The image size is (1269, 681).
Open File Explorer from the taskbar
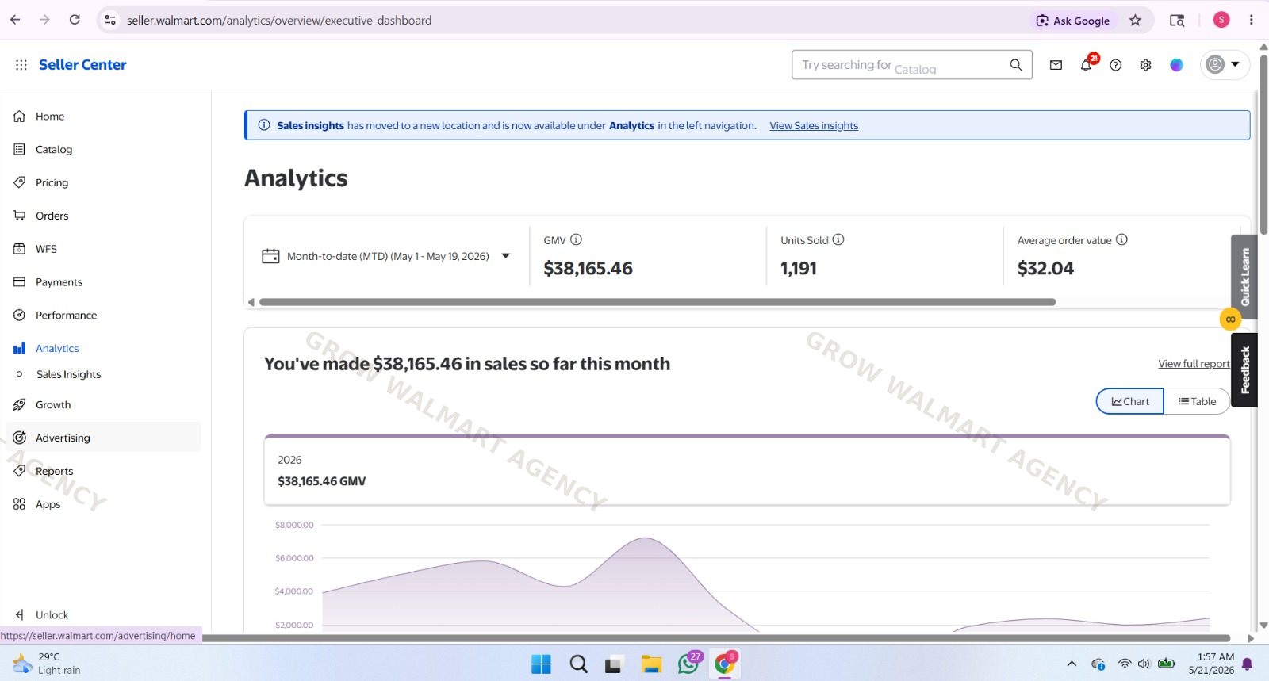(x=651, y=664)
